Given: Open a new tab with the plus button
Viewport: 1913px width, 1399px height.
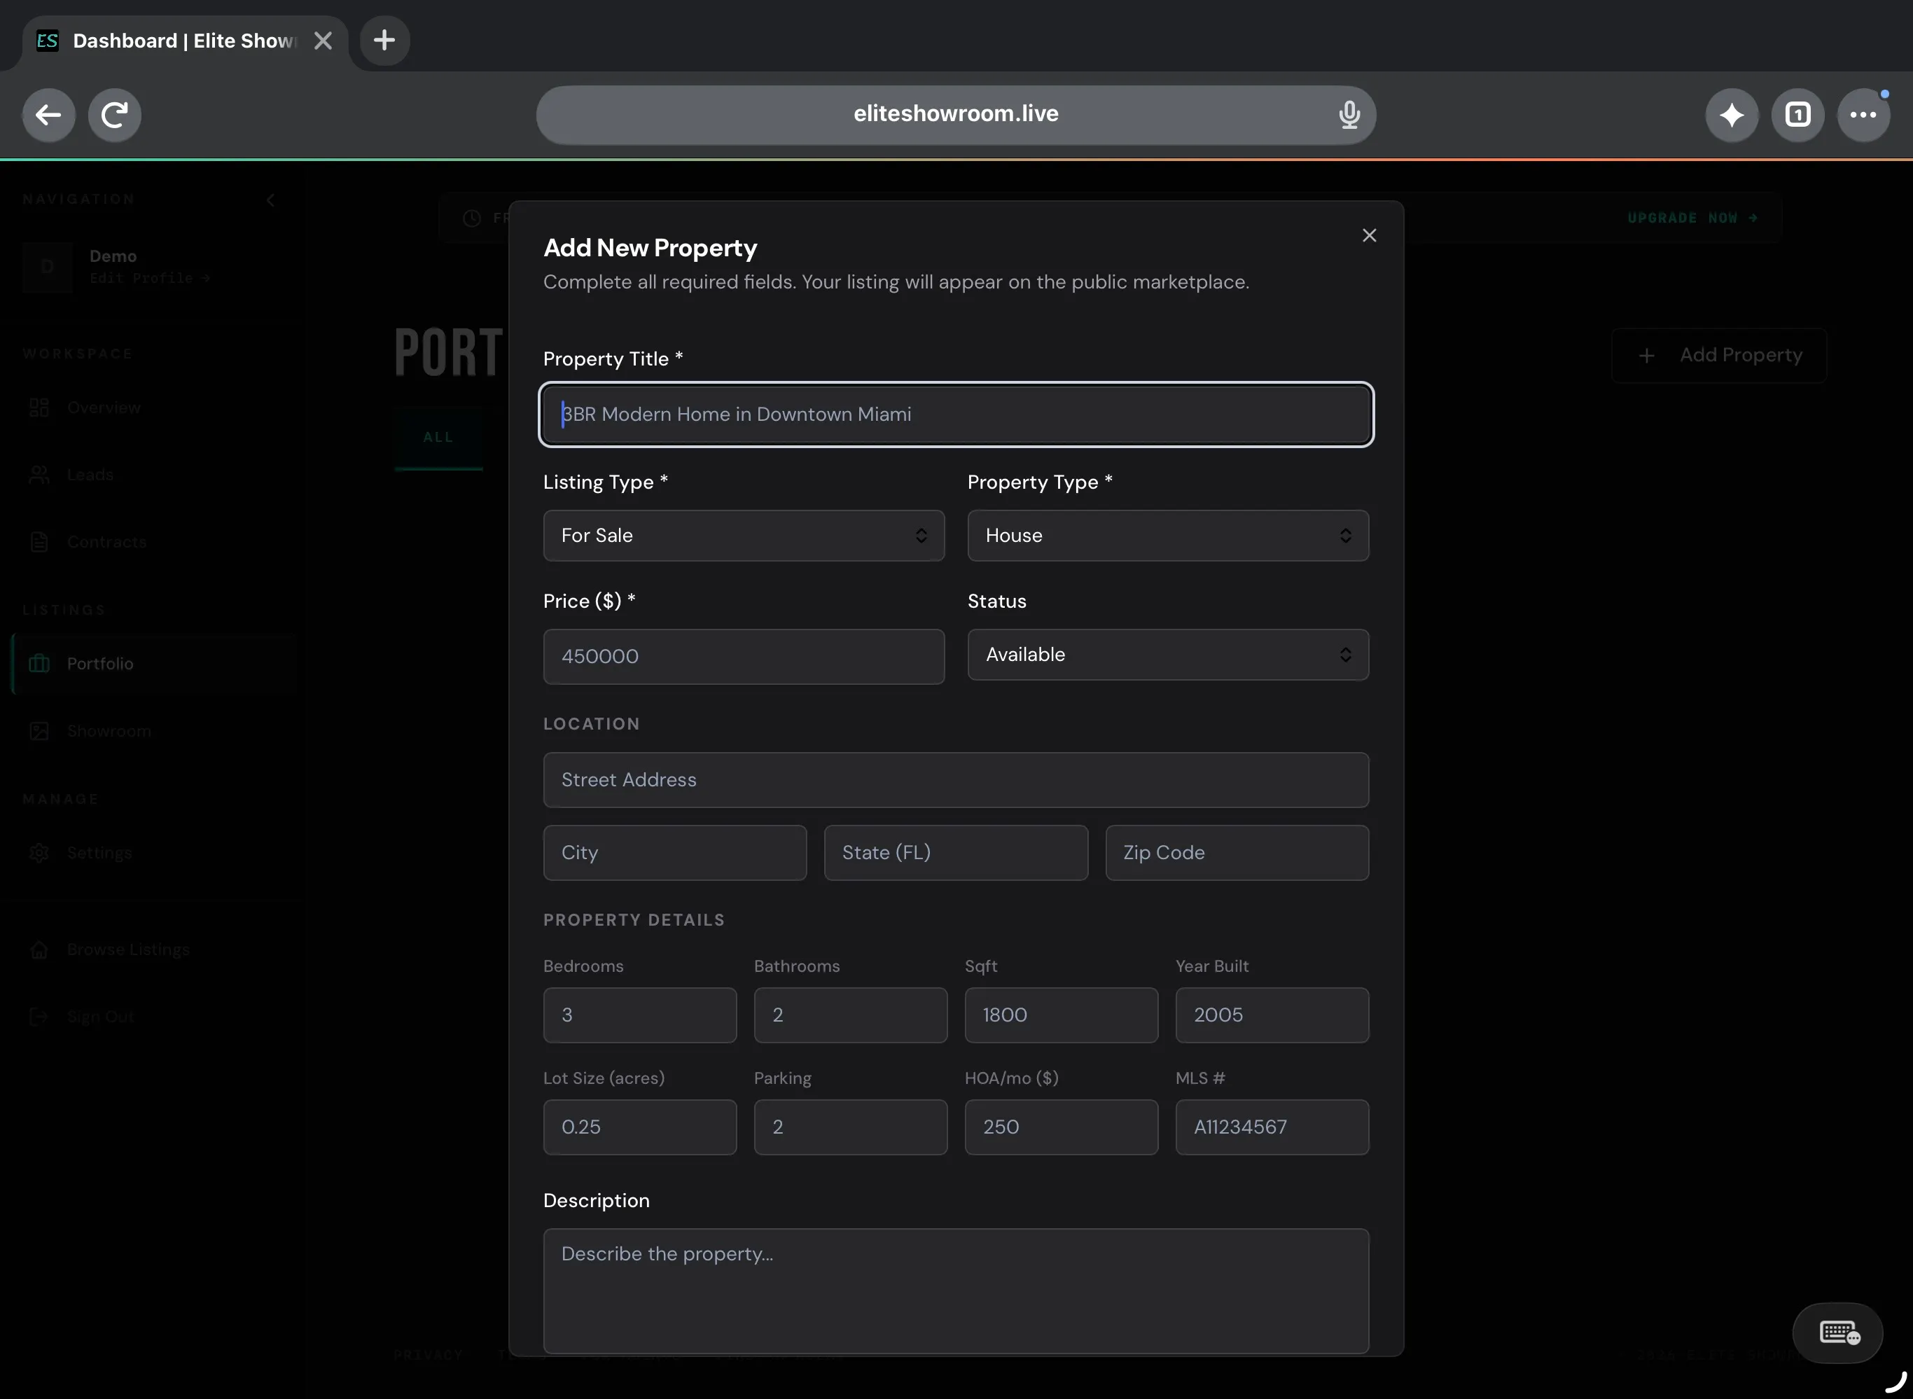Looking at the screenshot, I should click(x=384, y=40).
